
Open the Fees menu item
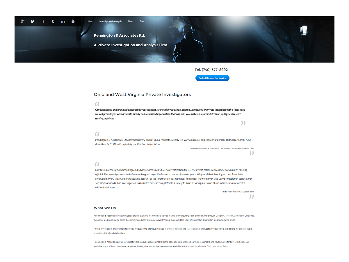142,21
